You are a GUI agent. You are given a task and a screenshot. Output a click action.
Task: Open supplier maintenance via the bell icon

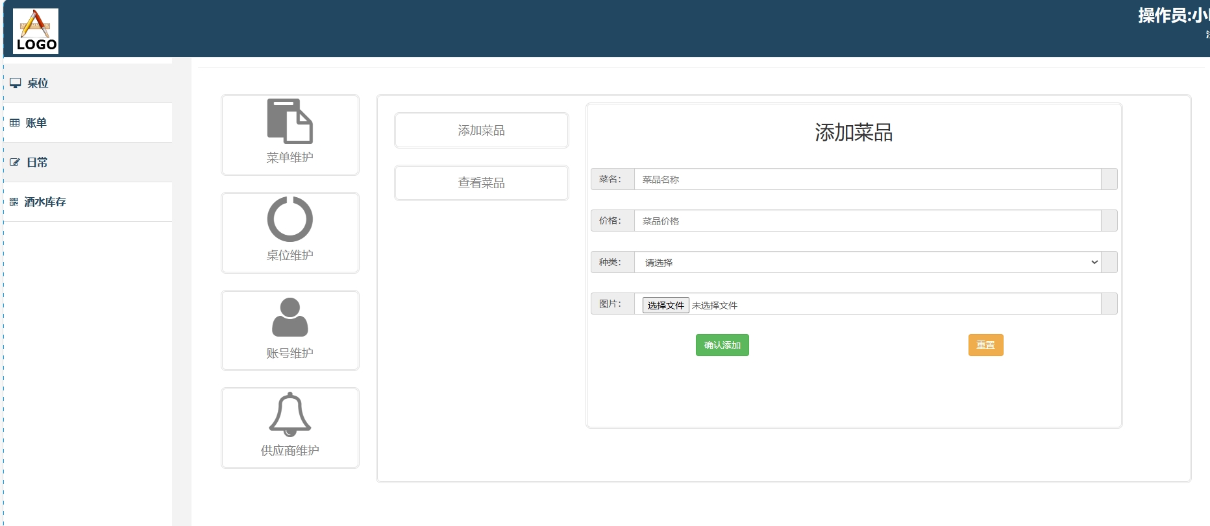[290, 414]
